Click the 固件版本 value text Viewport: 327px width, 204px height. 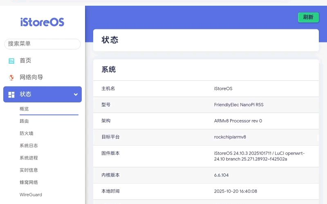[259, 156]
